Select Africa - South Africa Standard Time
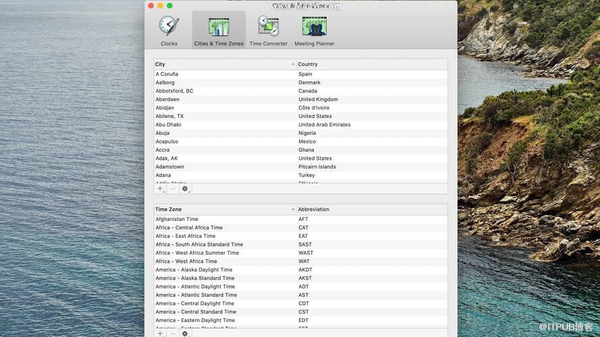Screen dimensions: 600x337 coord(301,245)
